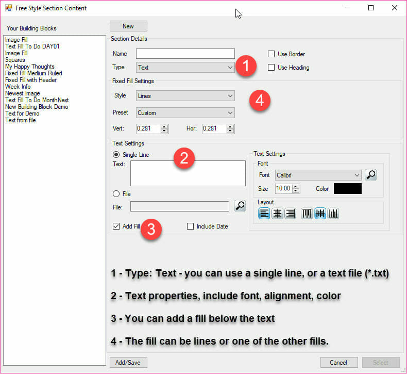Open the Preset dropdown showing Custom
This screenshot has height=374, width=407.
[x=185, y=113]
